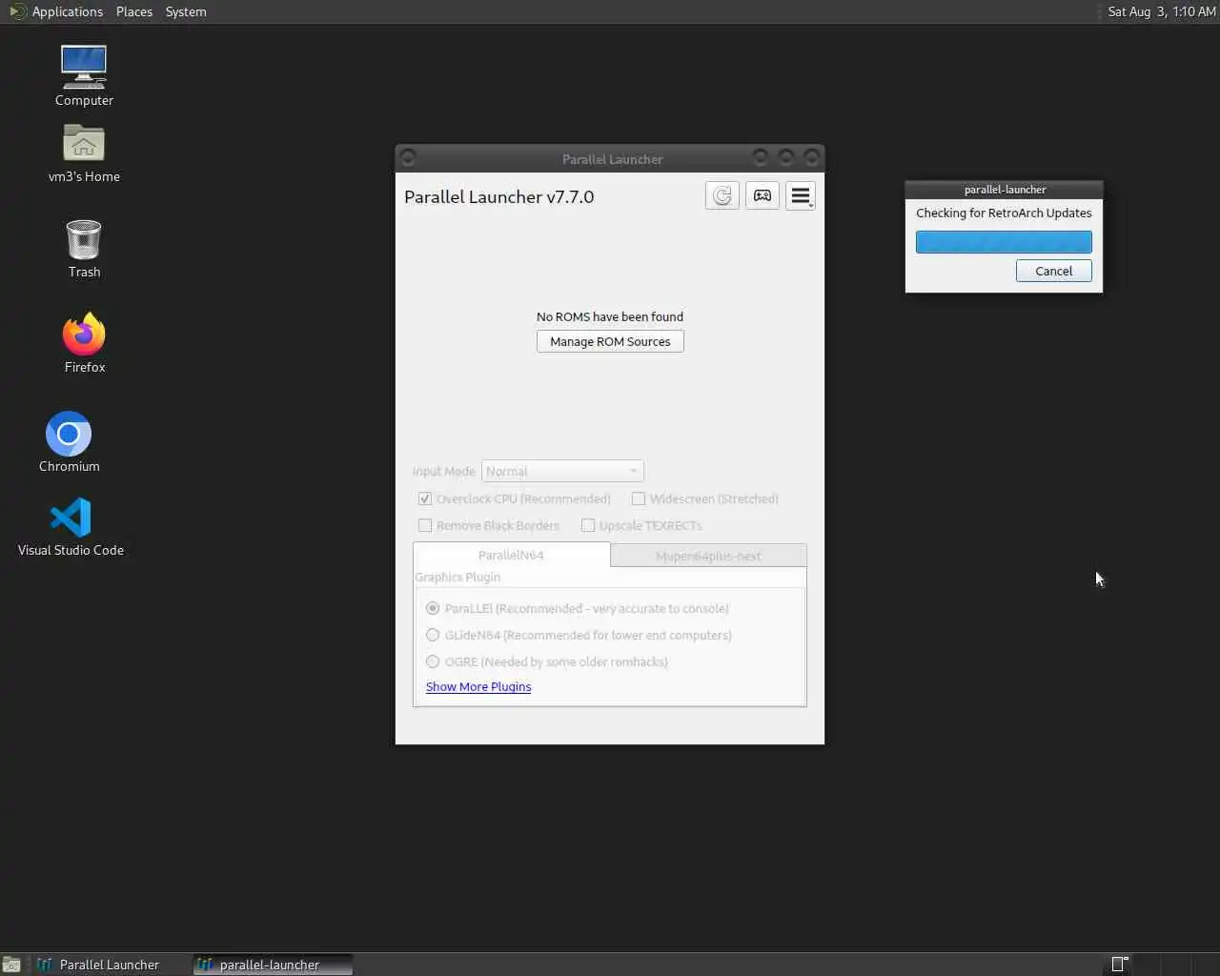The height and width of the screenshot is (976, 1220).
Task: Click the RetroArch update progress bar
Action: (x=1004, y=242)
